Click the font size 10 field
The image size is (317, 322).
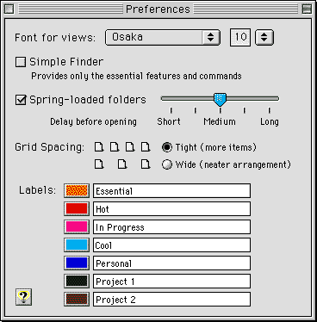point(240,37)
